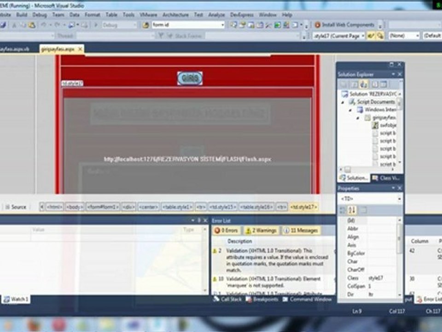Open the Format menu
Viewport: 442px width, 332px height.
point(93,15)
